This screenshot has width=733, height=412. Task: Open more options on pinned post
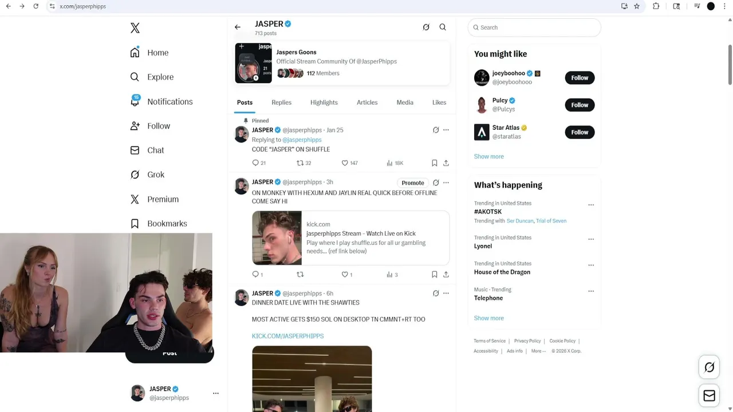446,130
